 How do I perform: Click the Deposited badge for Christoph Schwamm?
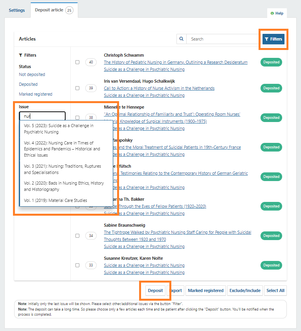(271, 62)
